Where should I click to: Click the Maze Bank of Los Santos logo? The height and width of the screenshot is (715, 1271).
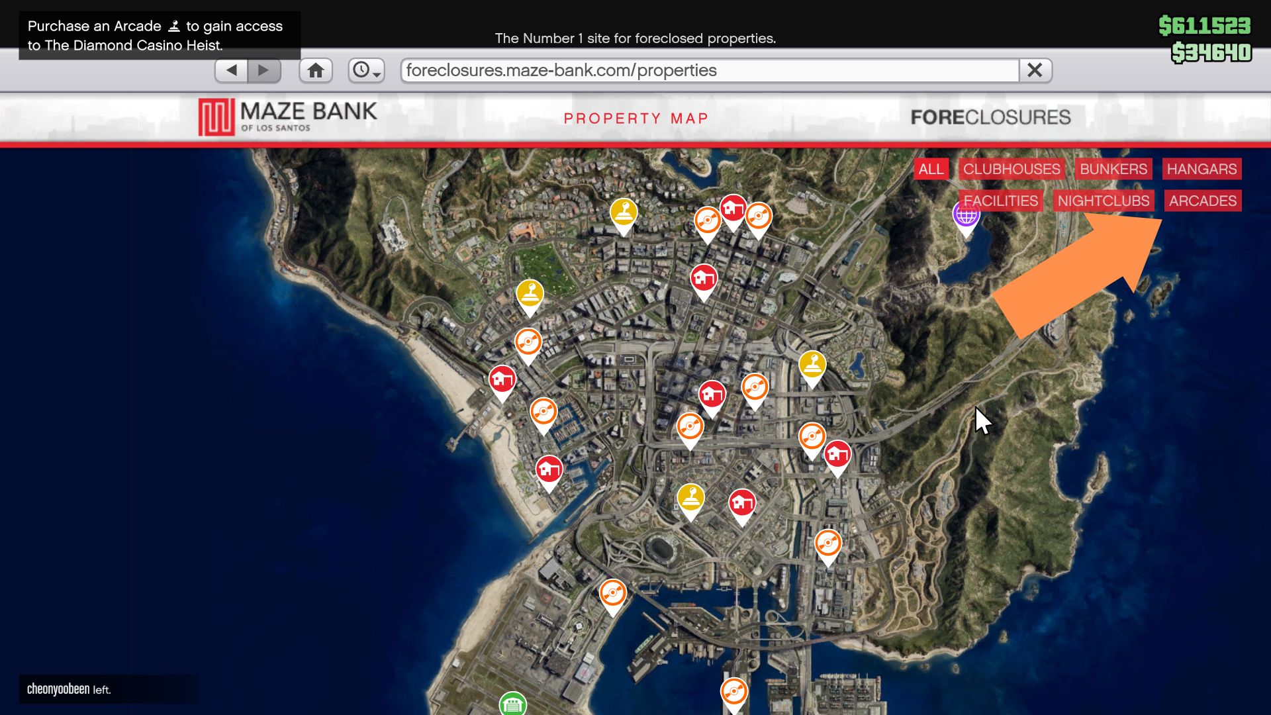pos(287,117)
